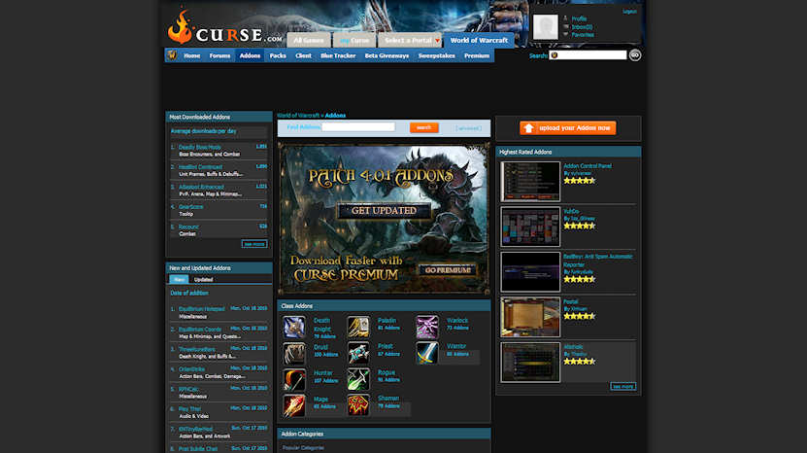807x453 pixels.
Task: Click the Curse flame logo
Action: (180, 27)
